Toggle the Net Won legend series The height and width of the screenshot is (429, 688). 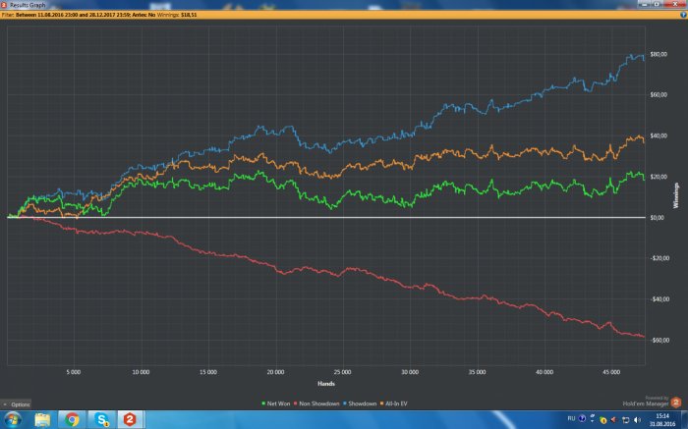click(x=276, y=403)
